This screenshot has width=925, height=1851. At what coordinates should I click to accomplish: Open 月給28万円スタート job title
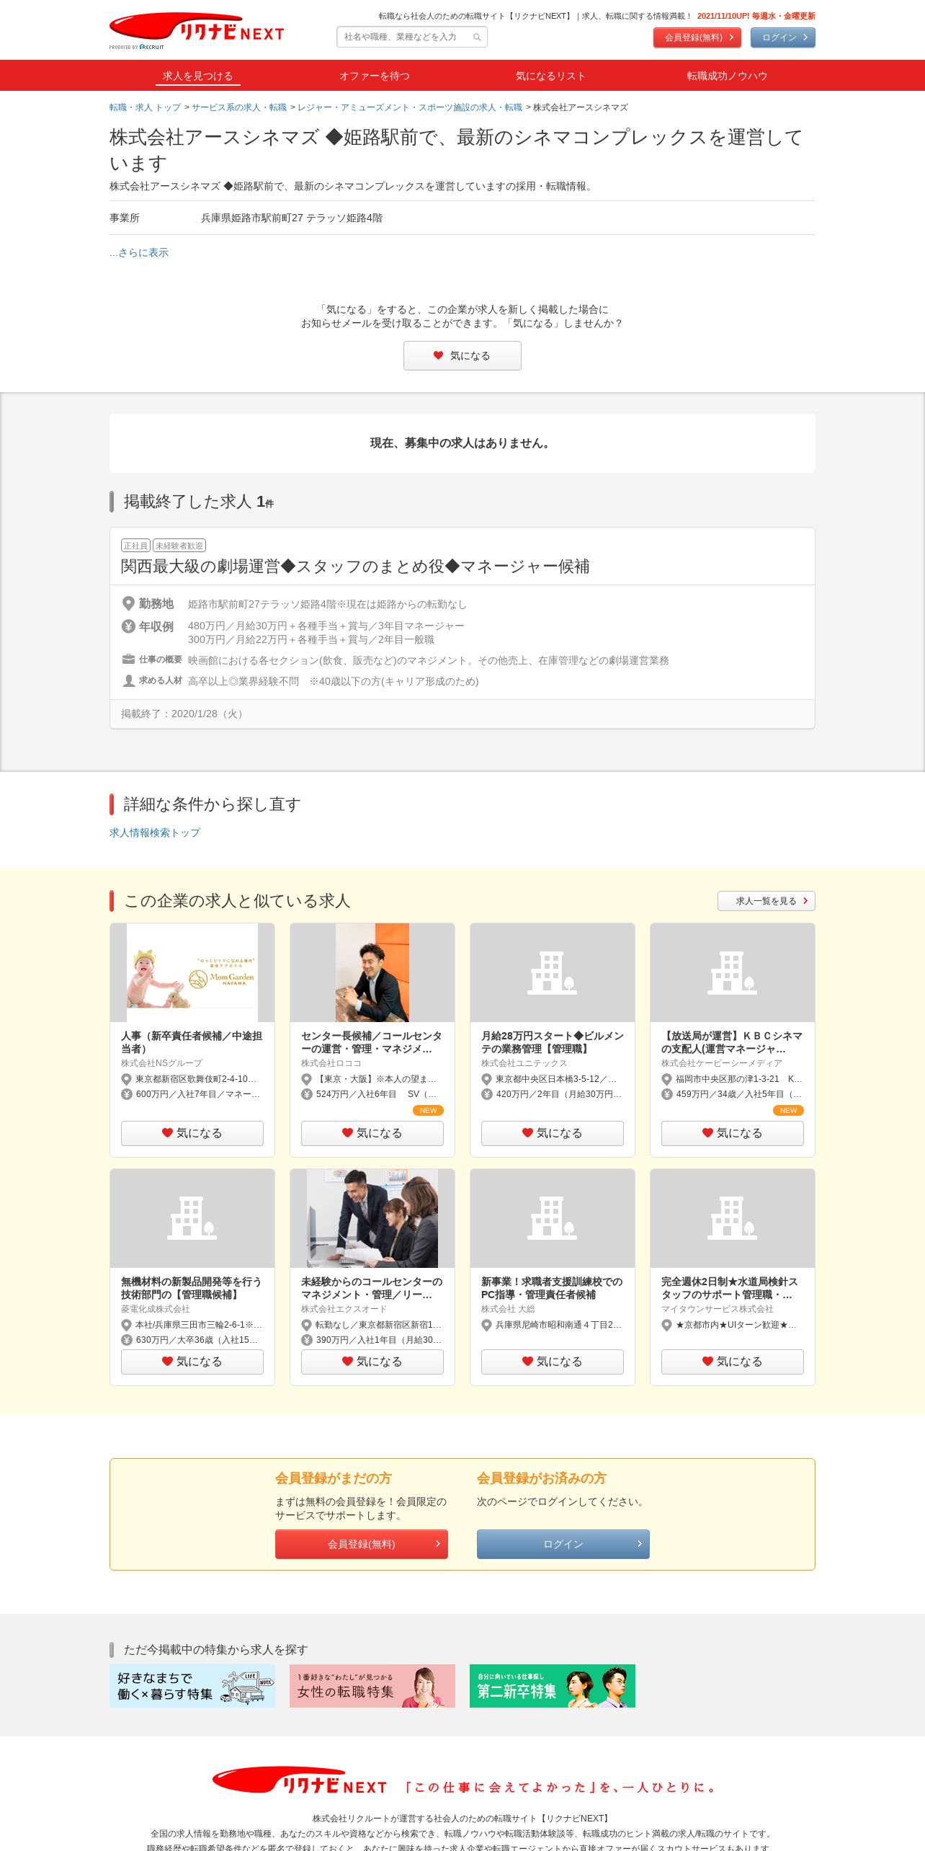coord(552,1042)
